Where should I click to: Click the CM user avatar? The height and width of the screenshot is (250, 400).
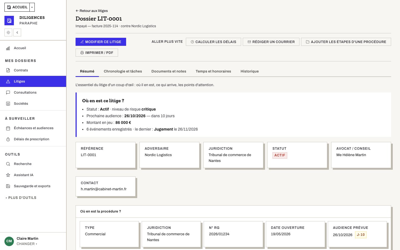(9, 241)
